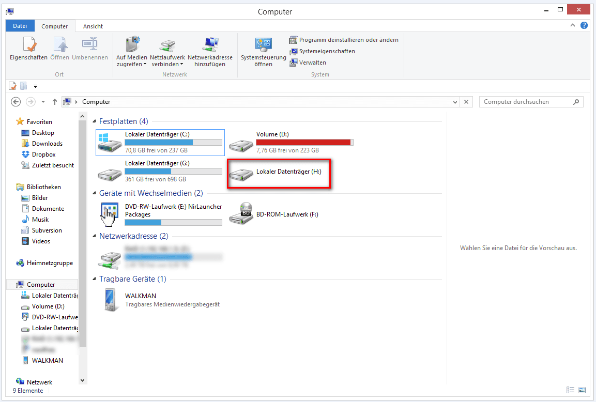
Task: Select BD-ROM-Laufwerk (F:) icon
Action: [241, 214]
